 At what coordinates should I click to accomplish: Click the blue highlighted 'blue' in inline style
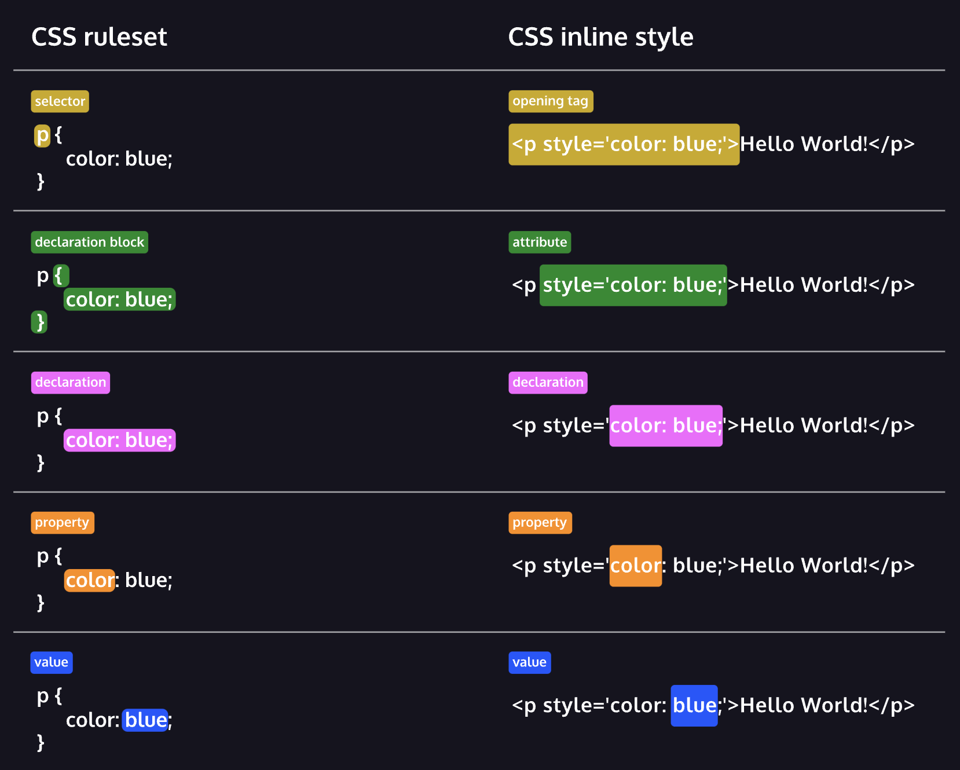tap(694, 706)
